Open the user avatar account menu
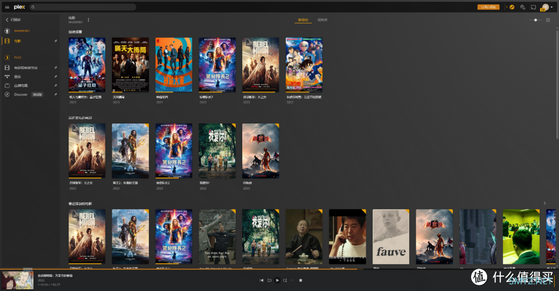The width and height of the screenshot is (559, 291). (x=545, y=7)
